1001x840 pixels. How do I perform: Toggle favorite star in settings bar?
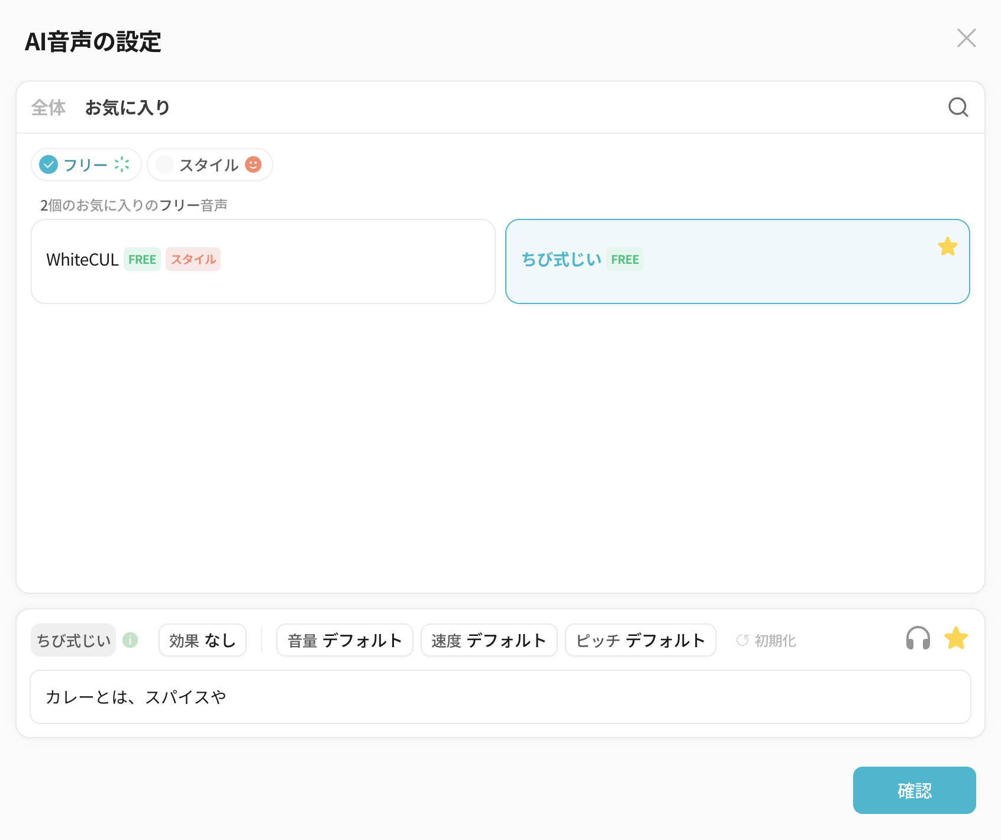[x=956, y=638]
